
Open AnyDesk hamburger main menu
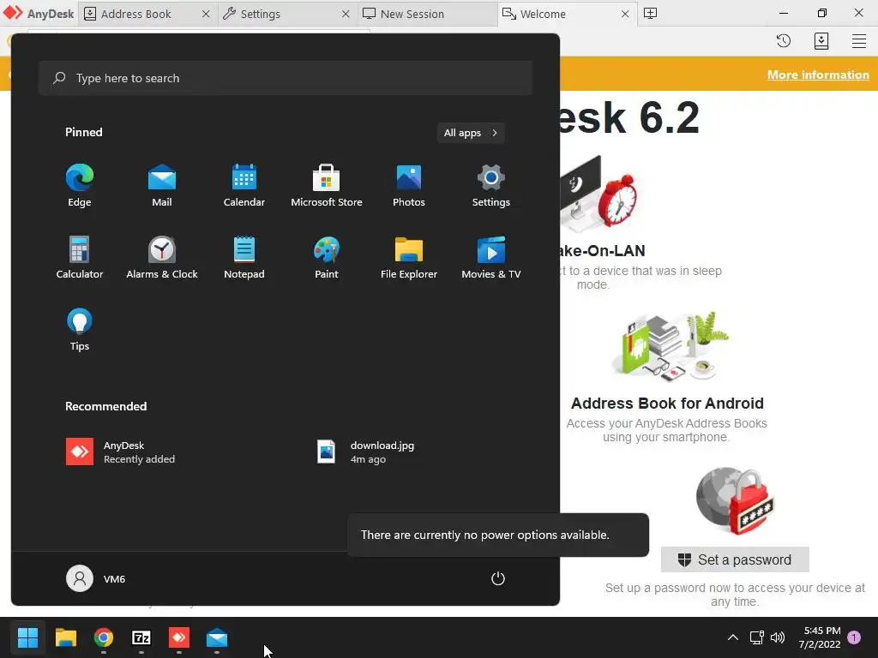[x=859, y=41]
